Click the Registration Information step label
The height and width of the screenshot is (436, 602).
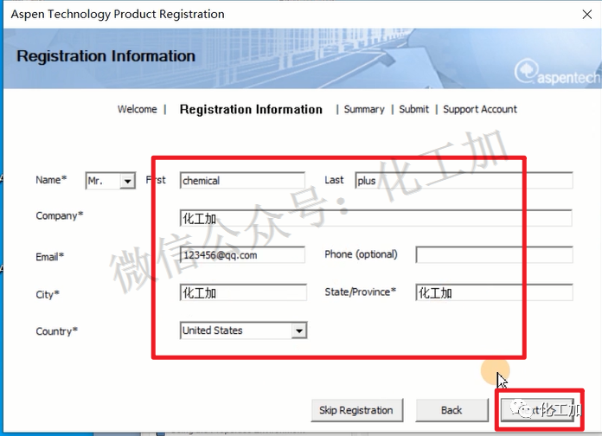click(251, 110)
